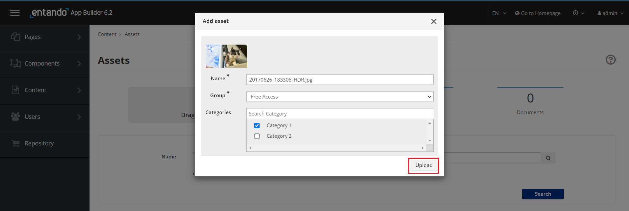Click the Content breadcrumb link

point(107,34)
